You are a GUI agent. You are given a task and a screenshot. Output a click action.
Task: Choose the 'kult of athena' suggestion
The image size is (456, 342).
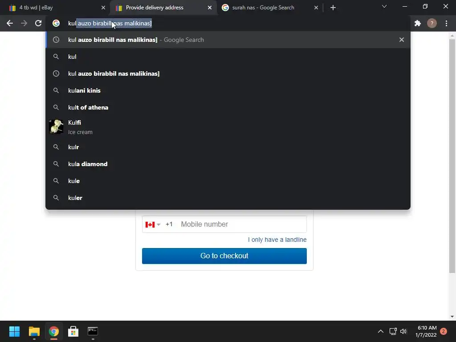(x=228, y=107)
